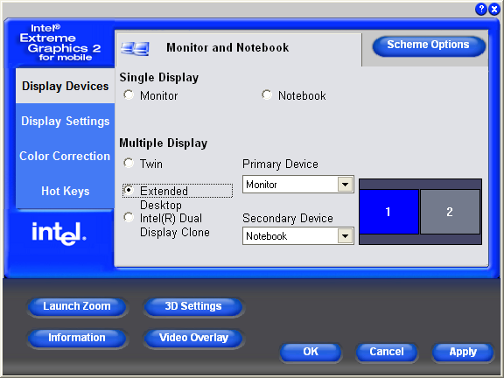Open the 3D Settings dialog
The height and width of the screenshot is (378, 504).
coord(193,306)
